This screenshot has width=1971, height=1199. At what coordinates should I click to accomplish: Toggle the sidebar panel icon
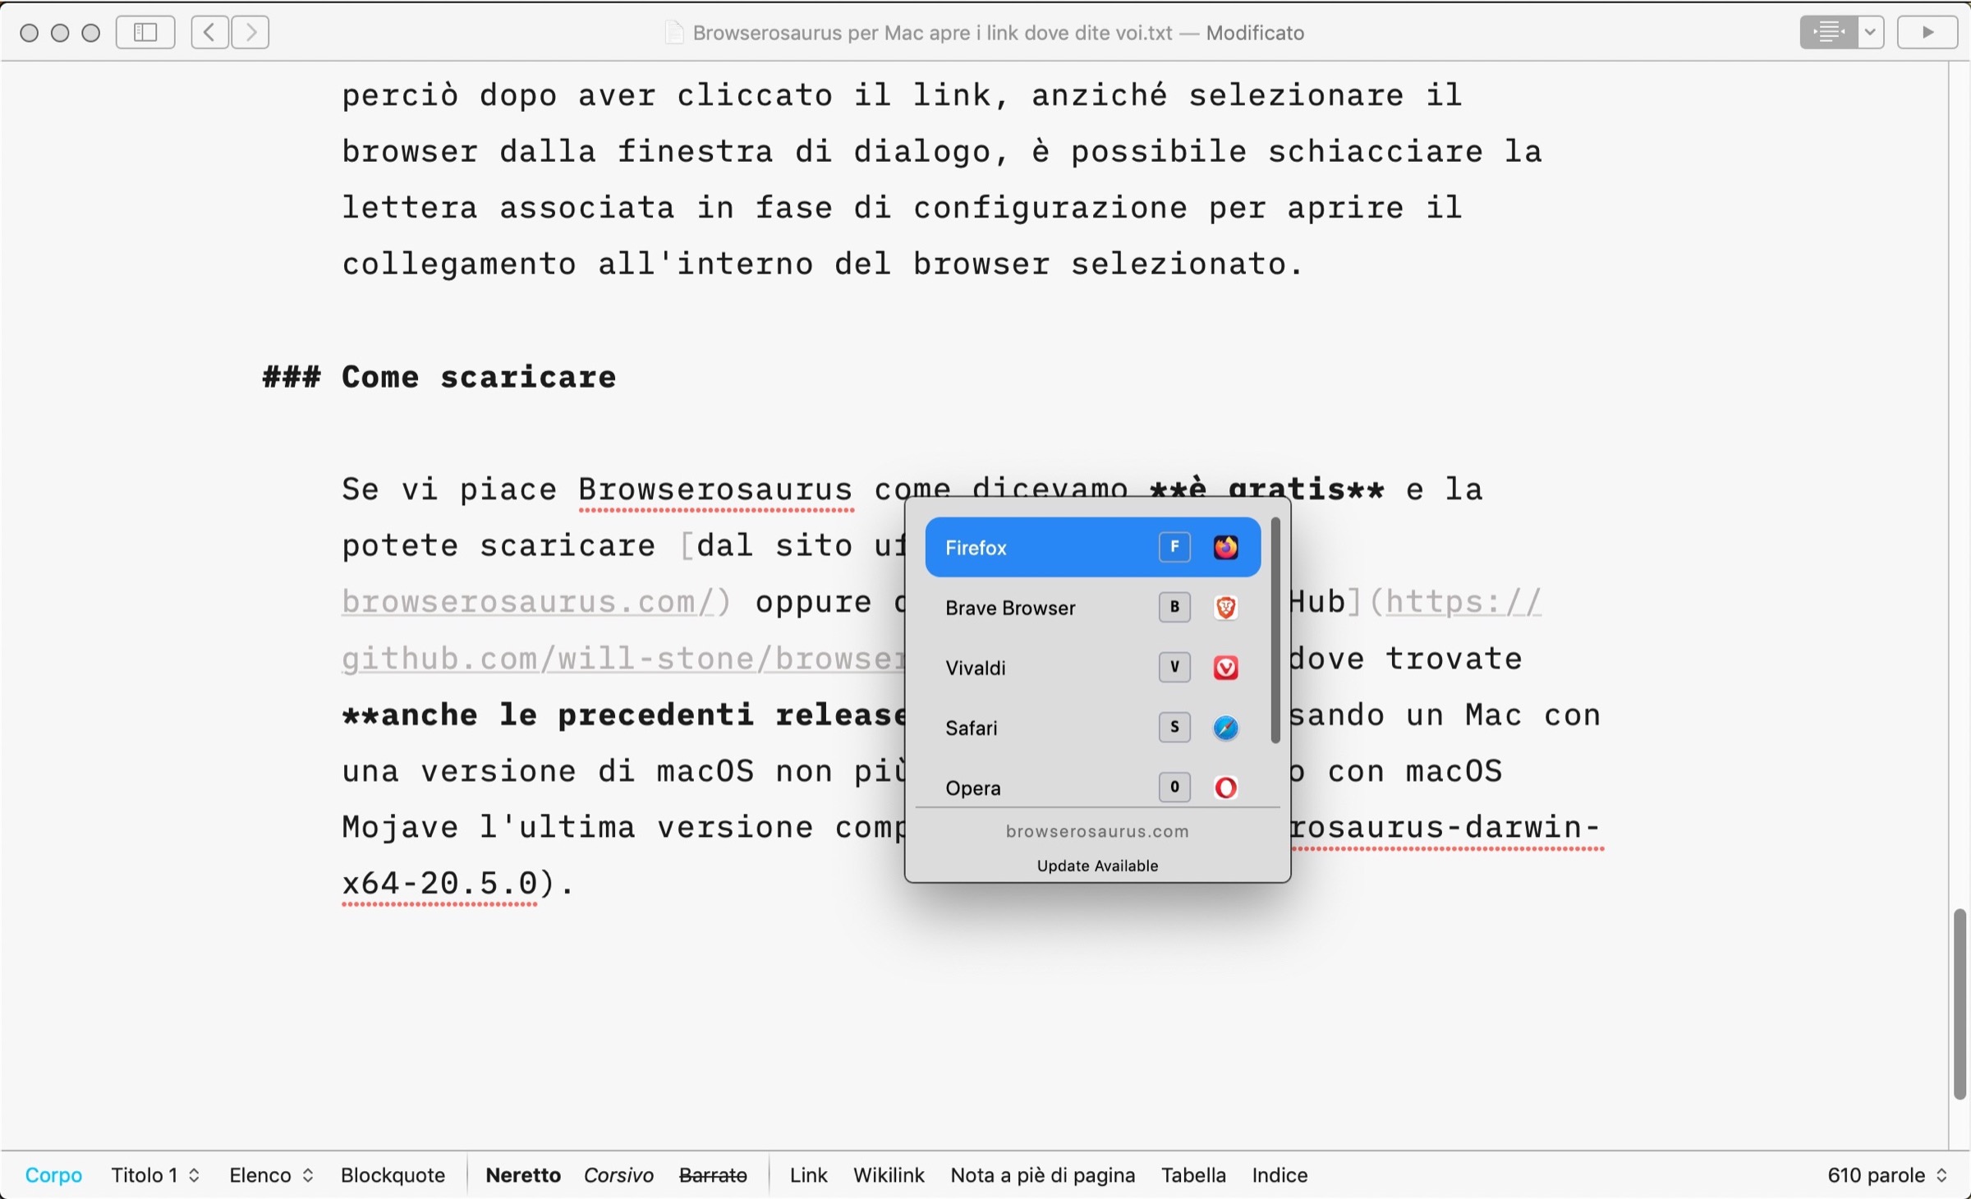point(145,32)
